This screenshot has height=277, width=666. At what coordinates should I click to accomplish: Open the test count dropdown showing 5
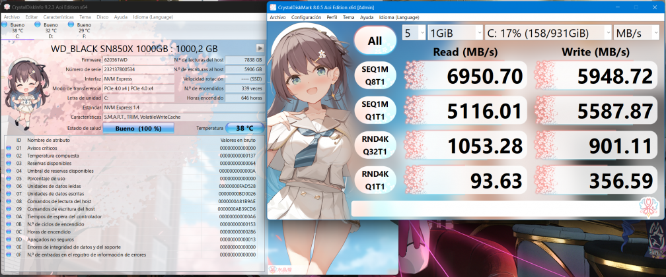(x=414, y=33)
